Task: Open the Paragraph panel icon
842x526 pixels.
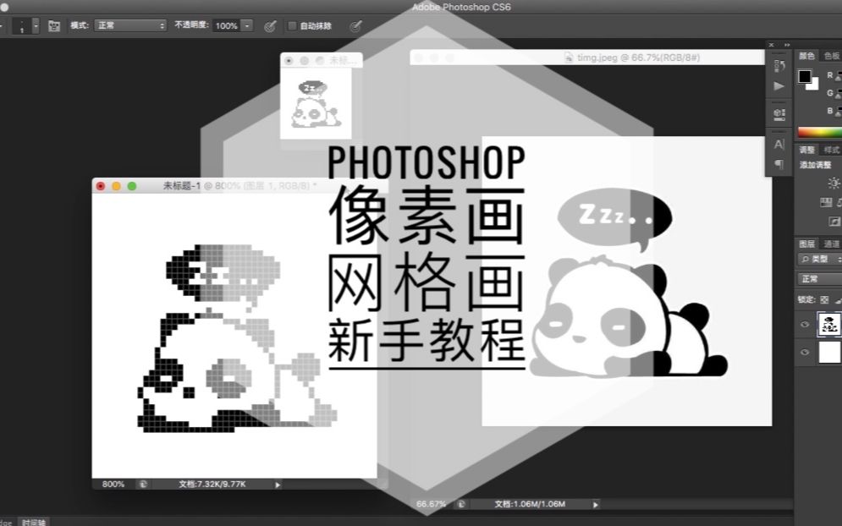Action: click(777, 162)
